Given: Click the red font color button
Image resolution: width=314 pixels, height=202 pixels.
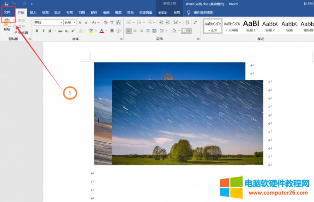Looking at the screenshot, I should [101, 31].
